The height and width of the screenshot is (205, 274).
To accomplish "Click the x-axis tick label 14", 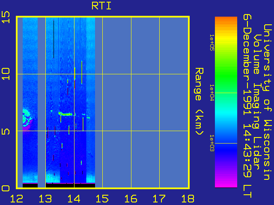I will (x=74, y=199).
